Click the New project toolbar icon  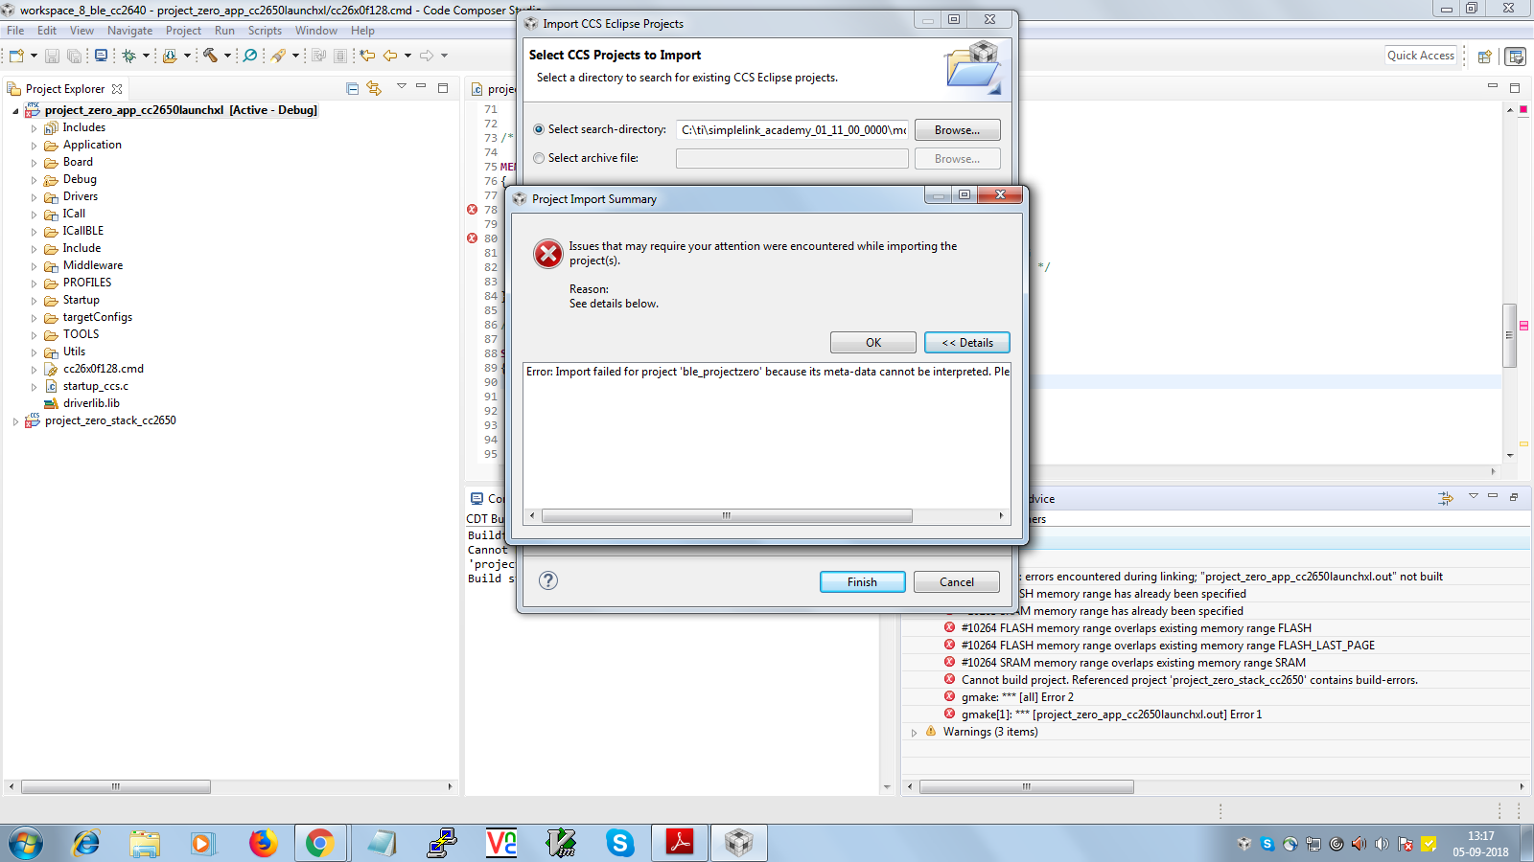click(16, 56)
